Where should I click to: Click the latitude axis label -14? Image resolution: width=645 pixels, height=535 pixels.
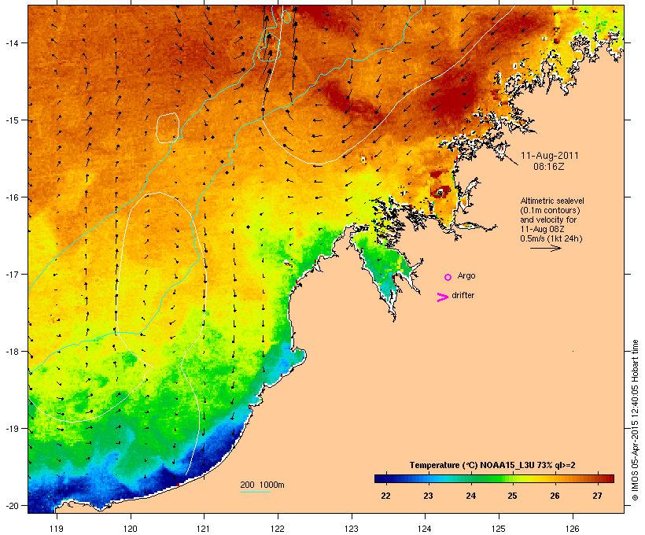pos(11,42)
